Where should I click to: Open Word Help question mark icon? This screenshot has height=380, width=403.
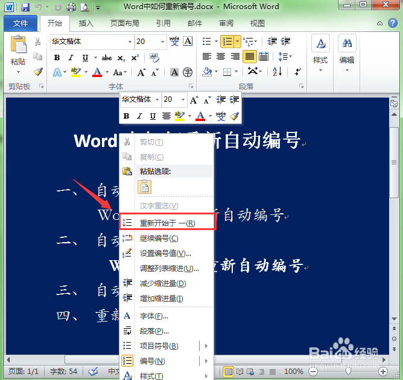(393, 23)
